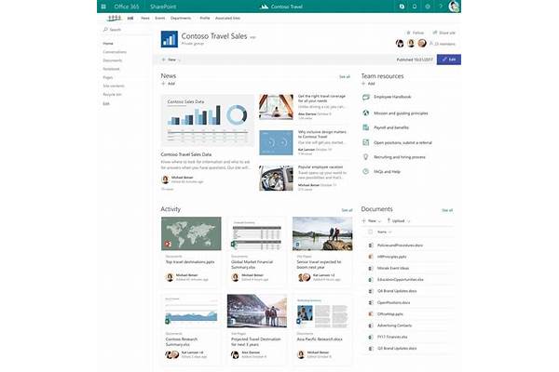Click the FAQs and Help icon
This screenshot has width=559, height=372.
(366, 171)
